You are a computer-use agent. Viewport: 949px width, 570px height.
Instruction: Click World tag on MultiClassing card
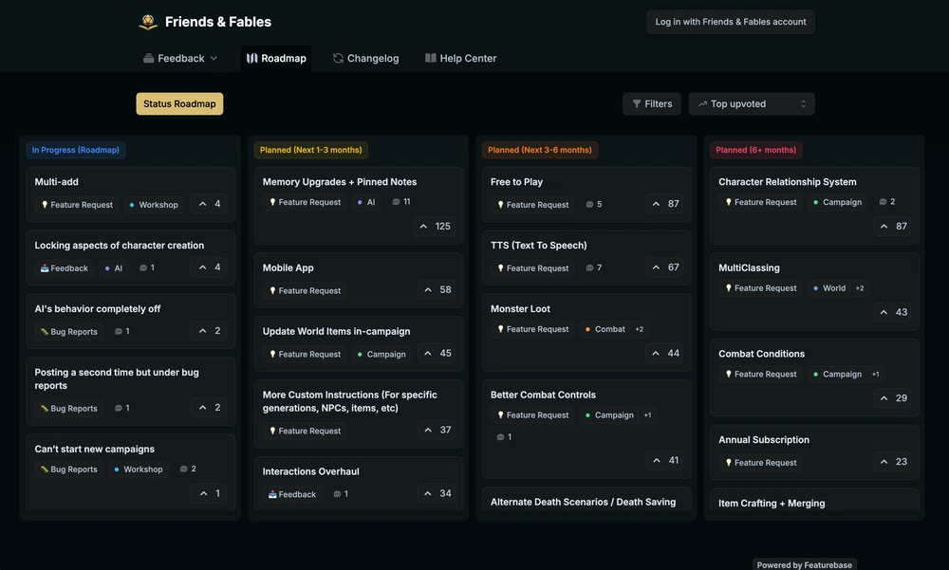tap(829, 288)
